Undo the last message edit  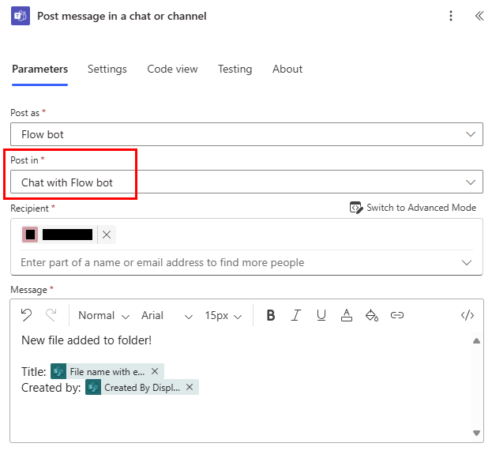coord(26,315)
